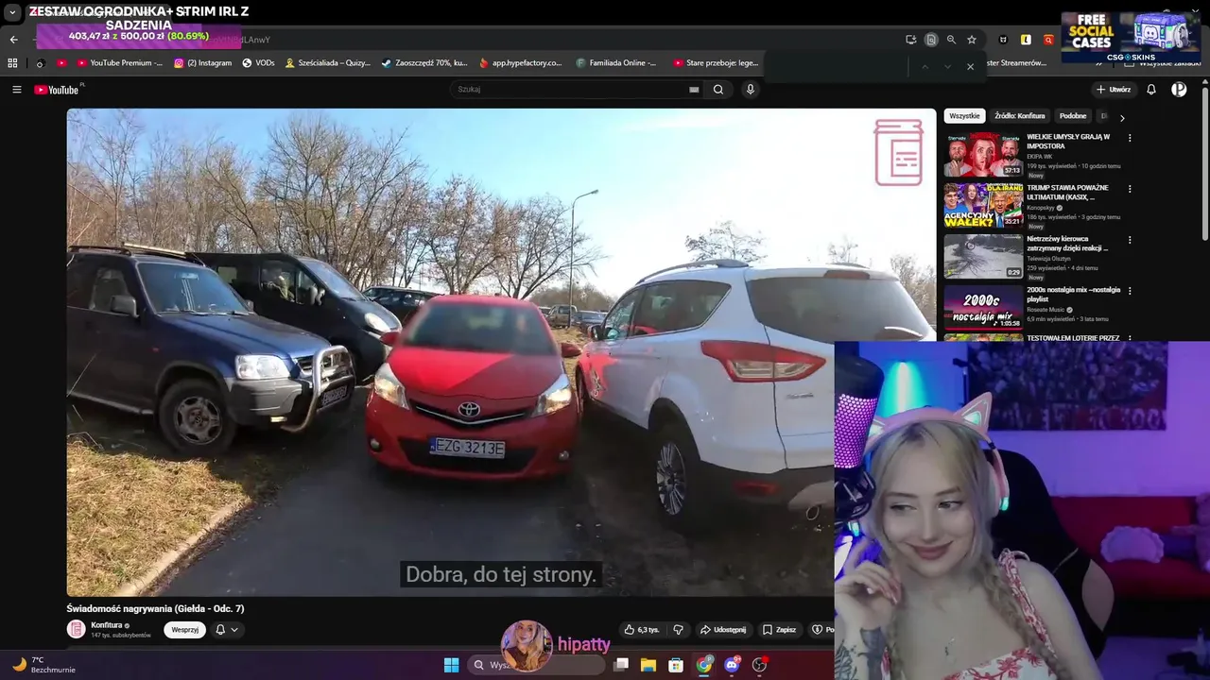Open the app.hypefactory.co bookmark
This screenshot has height=680, width=1210.
click(521, 63)
